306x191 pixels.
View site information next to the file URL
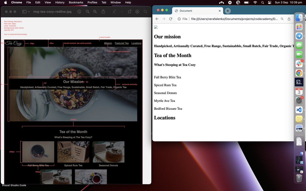point(179,19)
